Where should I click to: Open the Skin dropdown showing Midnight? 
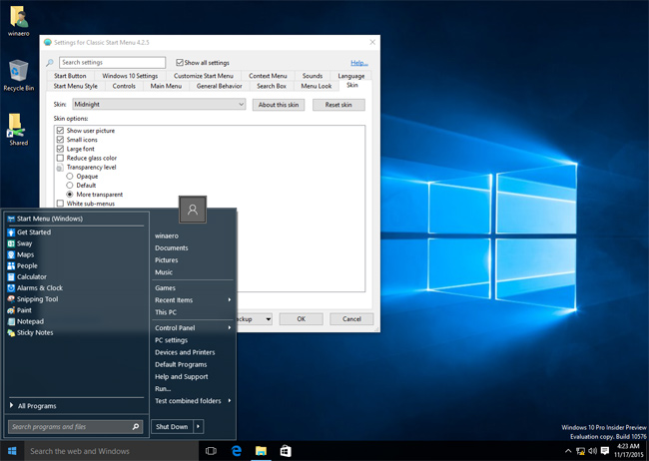click(x=159, y=105)
